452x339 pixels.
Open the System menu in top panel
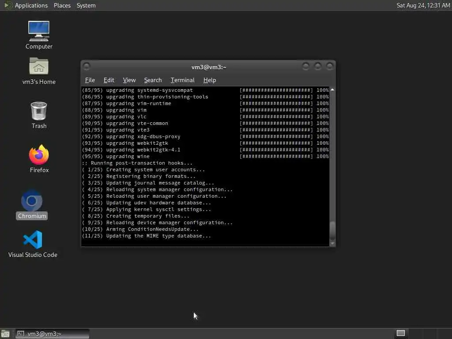86,5
